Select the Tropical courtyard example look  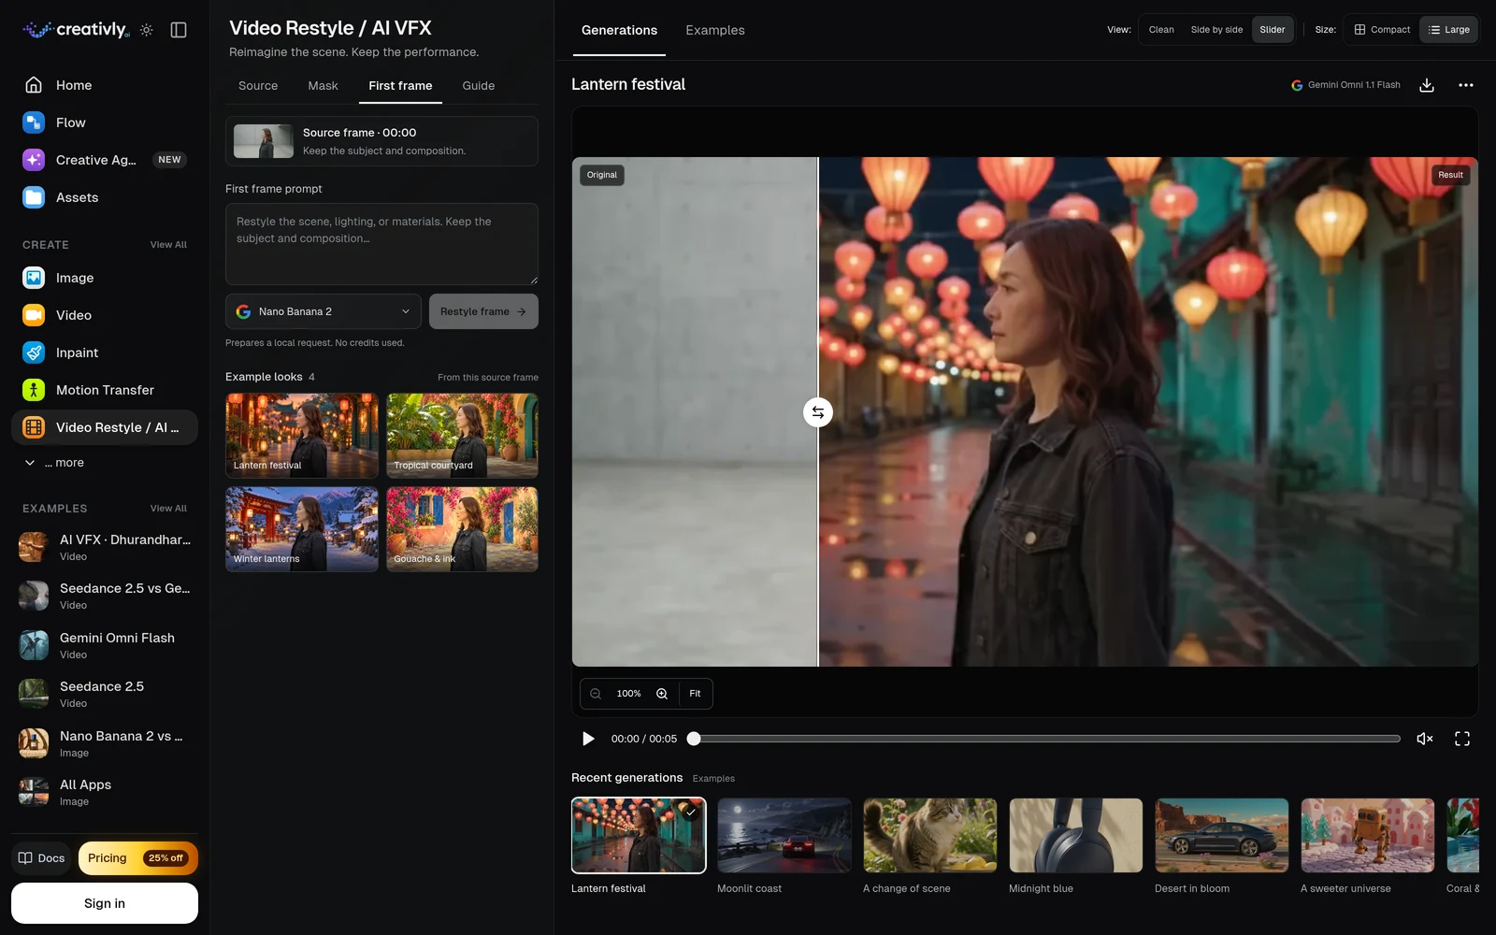point(462,436)
